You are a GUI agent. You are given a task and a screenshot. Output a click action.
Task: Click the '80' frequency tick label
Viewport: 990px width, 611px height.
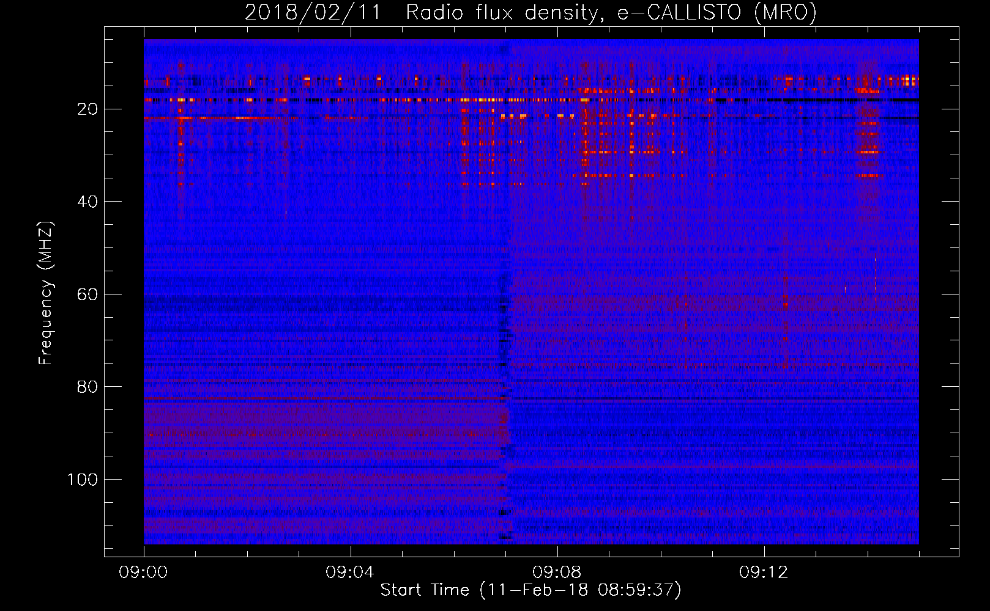(88, 387)
